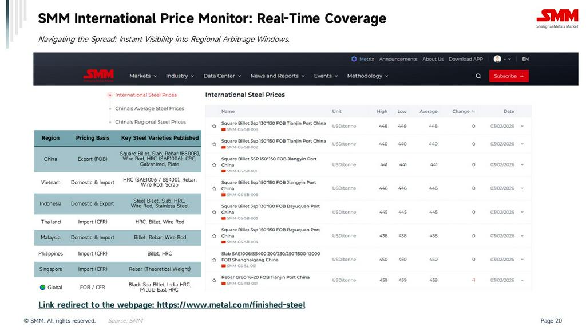The image size is (586, 330).
Task: Click the SMM logo in navigation bar
Action: click(x=98, y=76)
